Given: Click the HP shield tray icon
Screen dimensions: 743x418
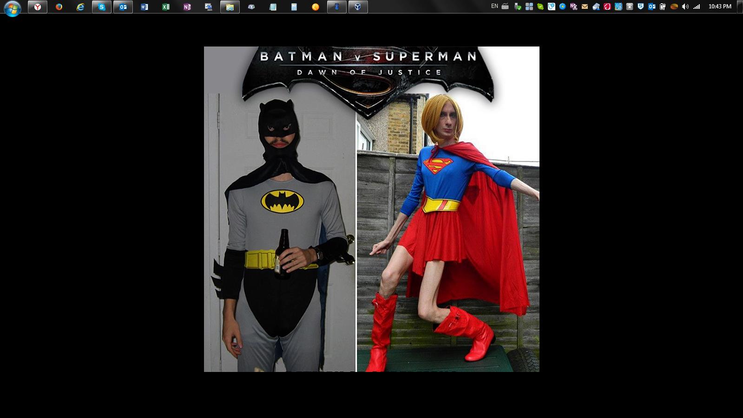Looking at the screenshot, I should tap(552, 7).
